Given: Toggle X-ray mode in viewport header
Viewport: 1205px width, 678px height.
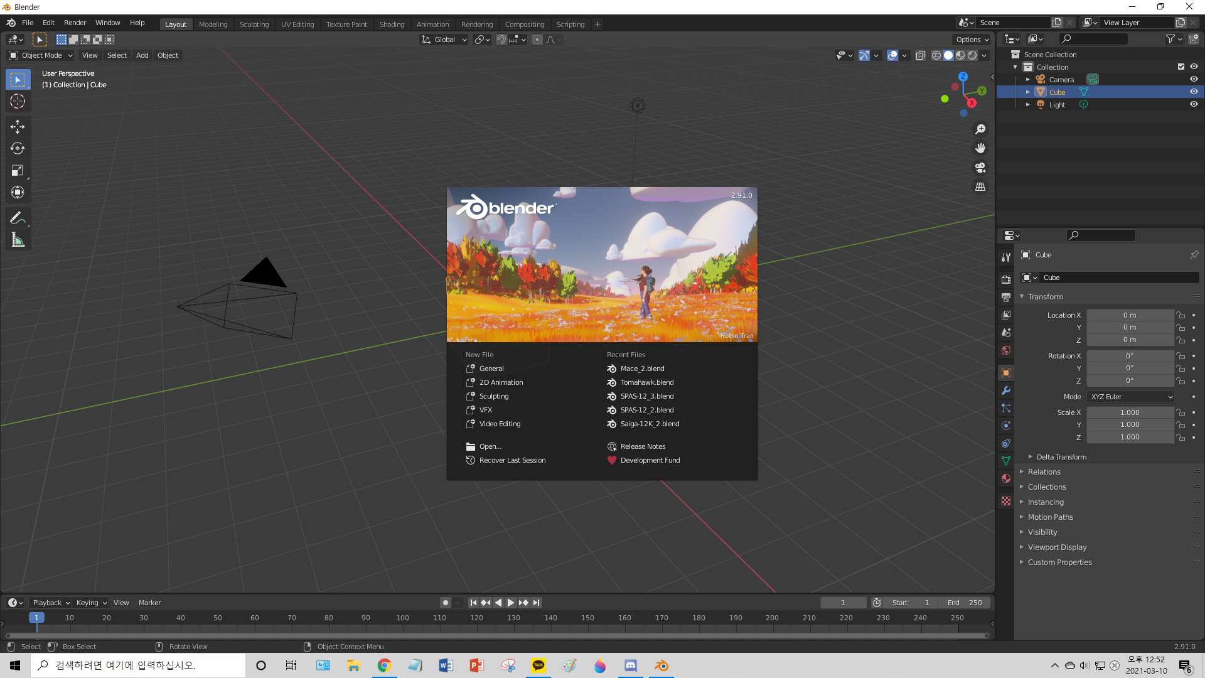Looking at the screenshot, I should pos(921,56).
